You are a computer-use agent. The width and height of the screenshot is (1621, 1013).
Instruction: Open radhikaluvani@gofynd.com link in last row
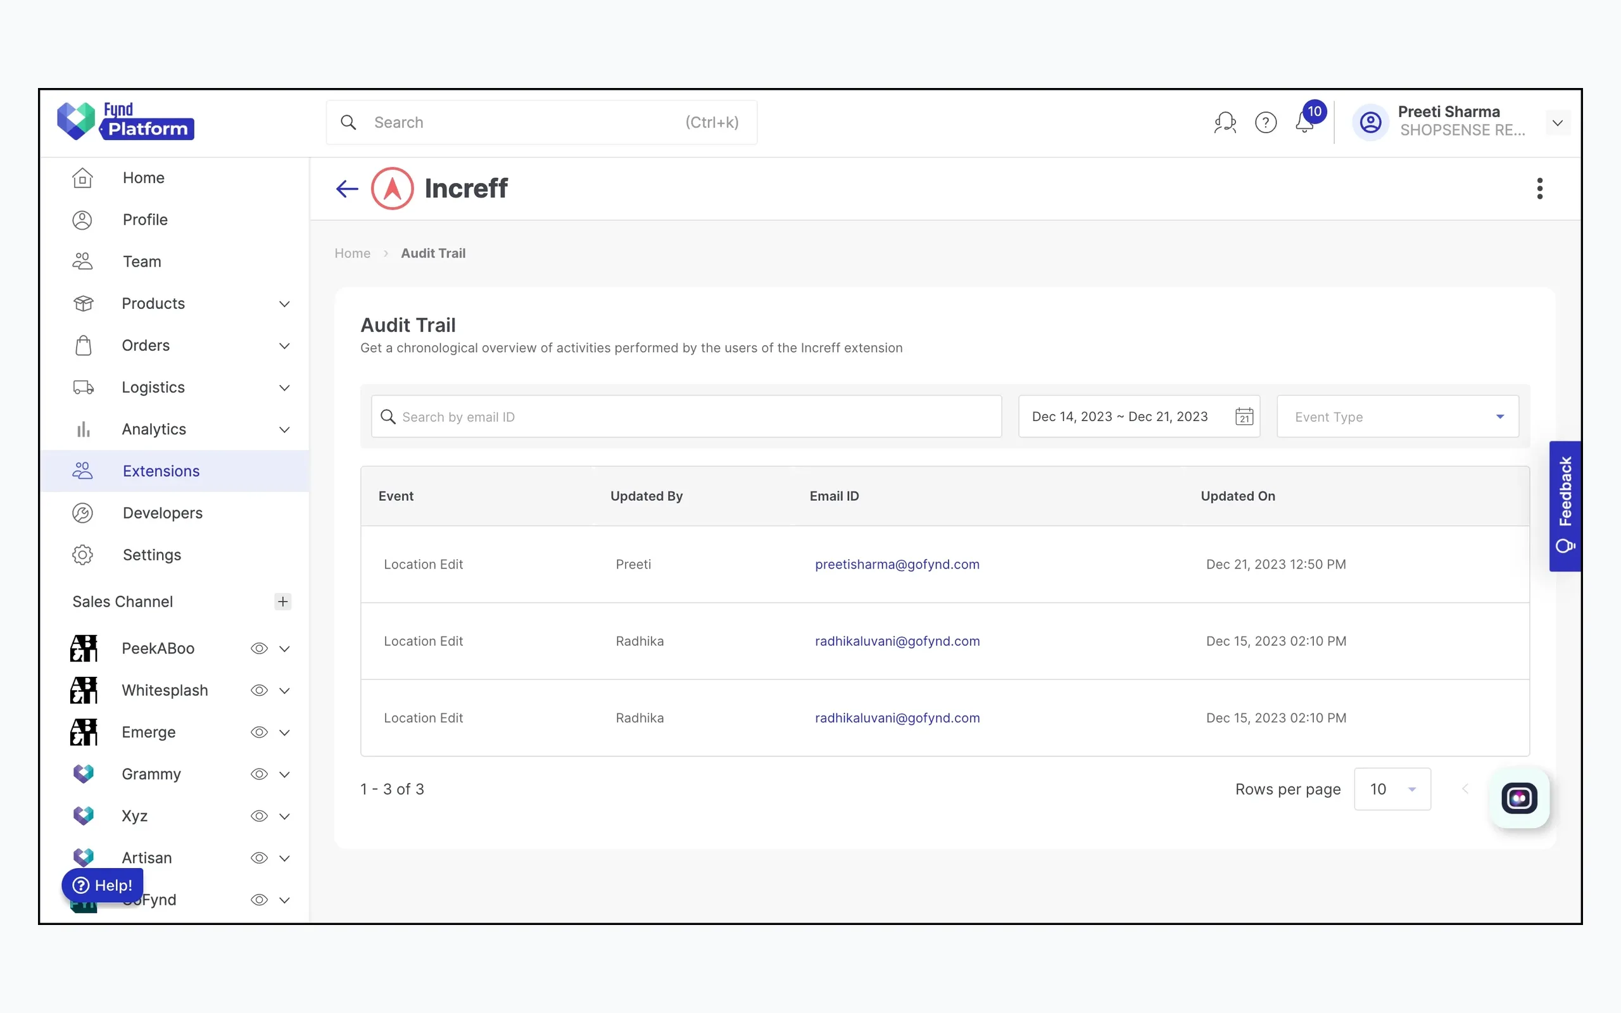click(897, 718)
